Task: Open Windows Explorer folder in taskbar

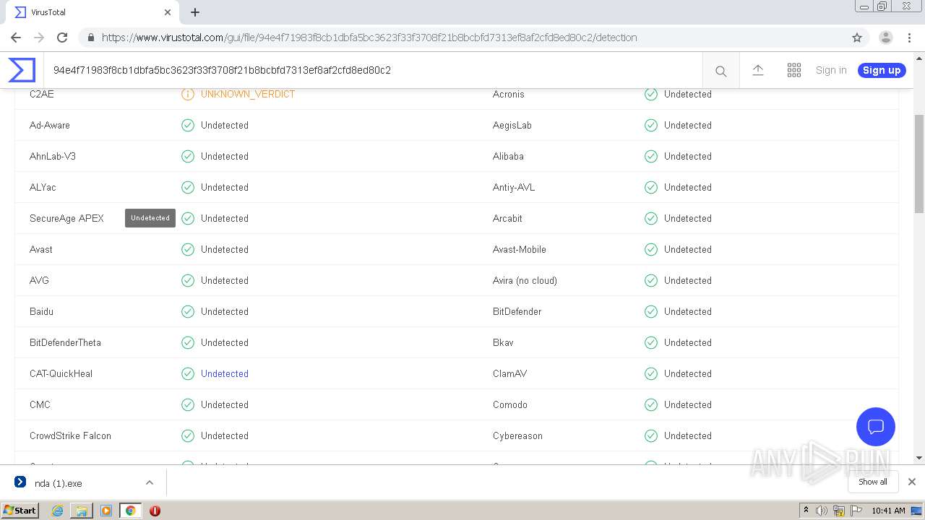Action: click(x=82, y=511)
